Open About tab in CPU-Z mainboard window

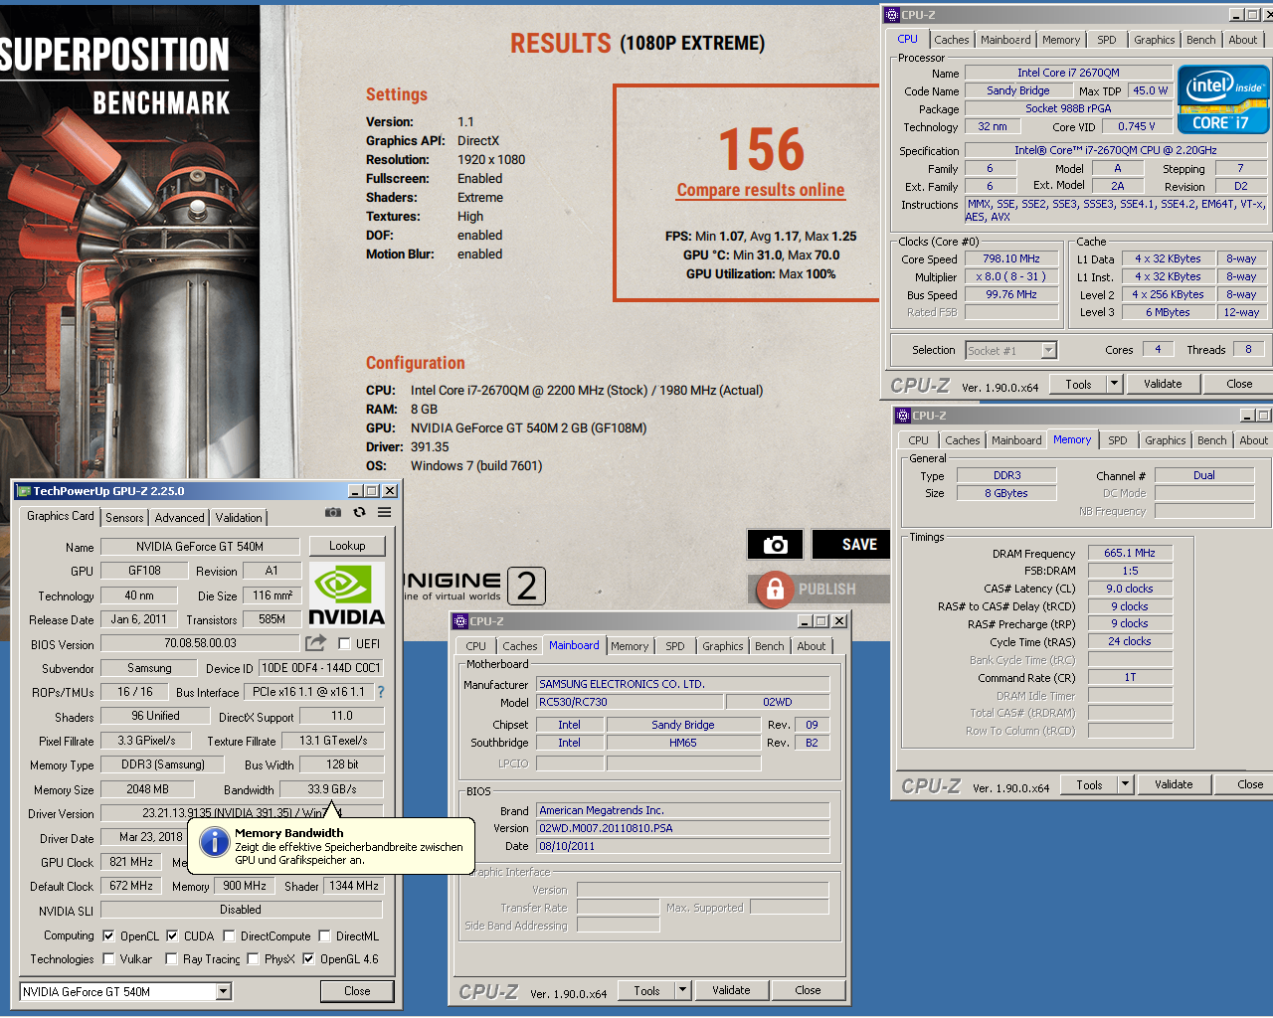(811, 646)
